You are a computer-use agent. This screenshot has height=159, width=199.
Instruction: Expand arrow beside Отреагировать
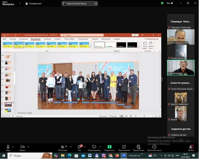pos(100,147)
